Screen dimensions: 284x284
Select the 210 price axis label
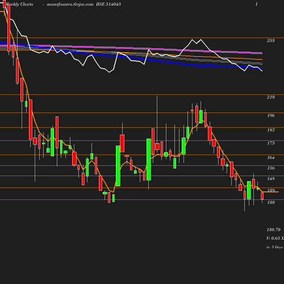point(271,97)
